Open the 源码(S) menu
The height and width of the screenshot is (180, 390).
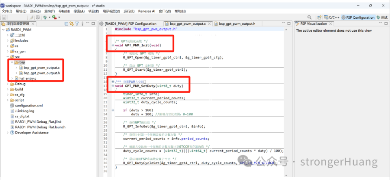[x=35, y=11]
